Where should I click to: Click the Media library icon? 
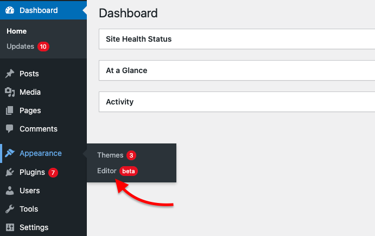click(x=10, y=92)
